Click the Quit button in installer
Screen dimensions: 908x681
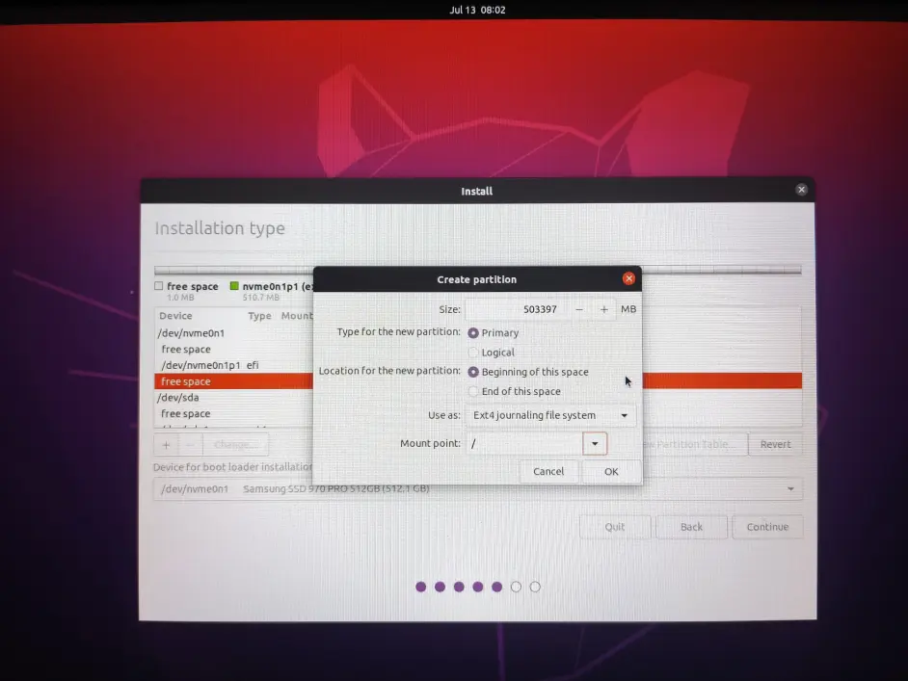(614, 527)
